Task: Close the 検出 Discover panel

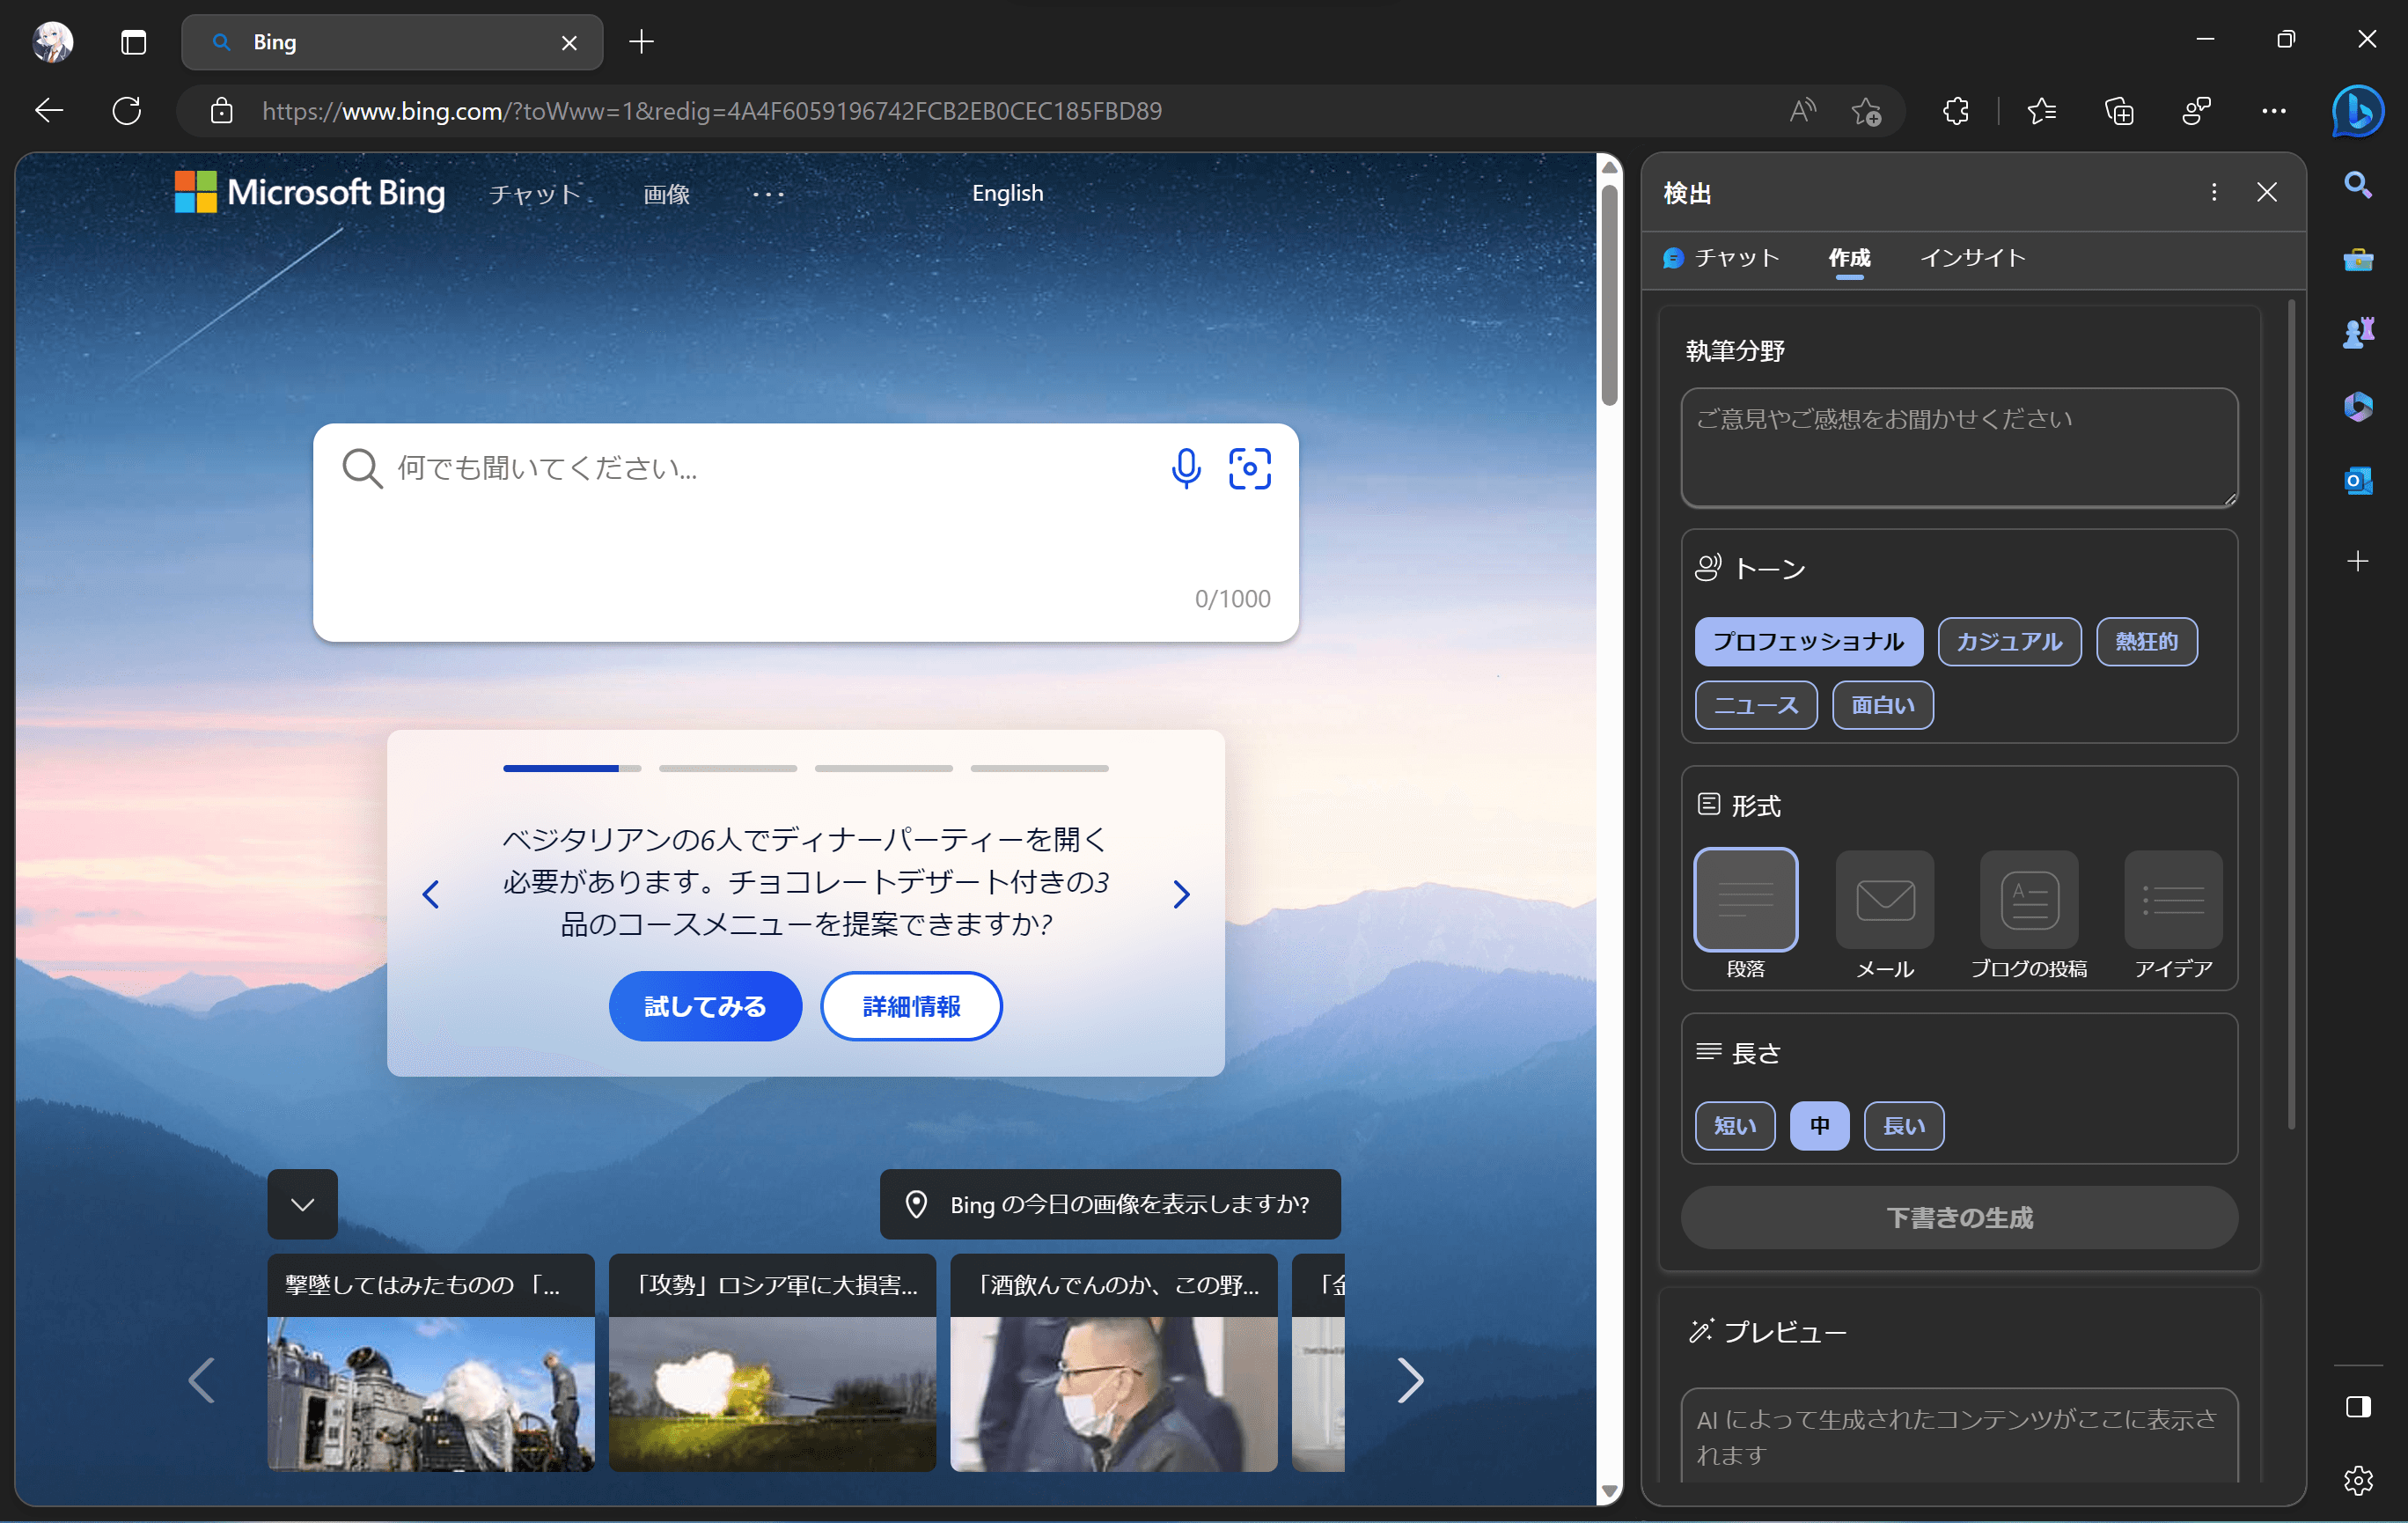Action: [2266, 192]
